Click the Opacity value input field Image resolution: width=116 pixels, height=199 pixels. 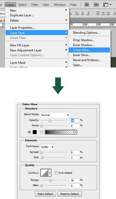point(74,120)
